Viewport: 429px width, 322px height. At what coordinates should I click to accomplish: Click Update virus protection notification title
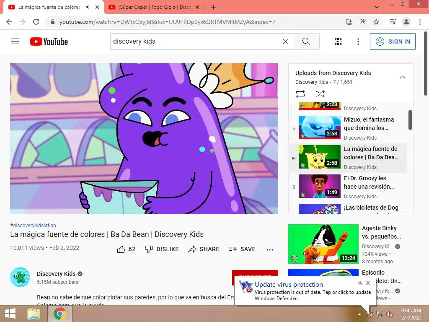tap(289, 285)
